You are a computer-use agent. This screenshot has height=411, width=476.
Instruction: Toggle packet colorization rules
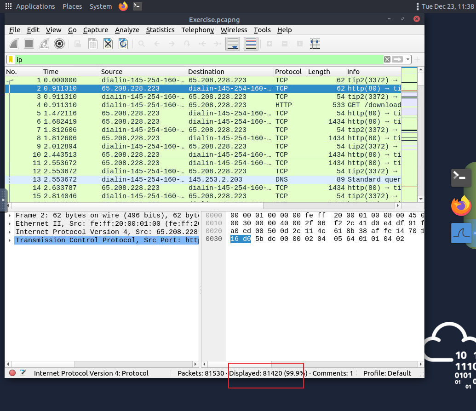coord(251,44)
